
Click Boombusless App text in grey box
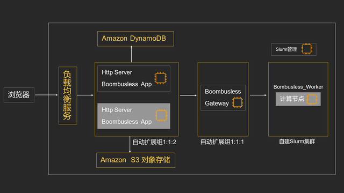pyautogui.click(x=127, y=122)
